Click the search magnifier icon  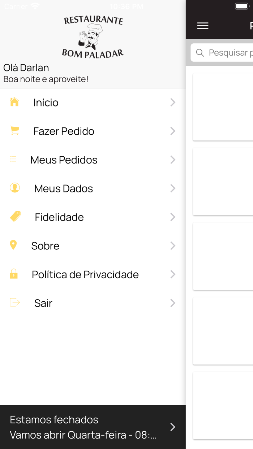(x=200, y=53)
